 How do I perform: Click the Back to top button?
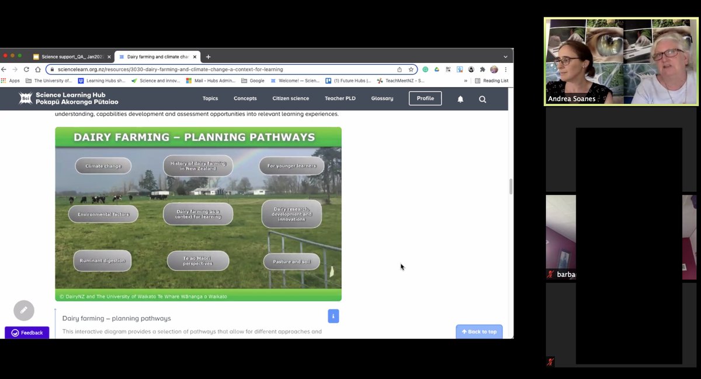479,331
